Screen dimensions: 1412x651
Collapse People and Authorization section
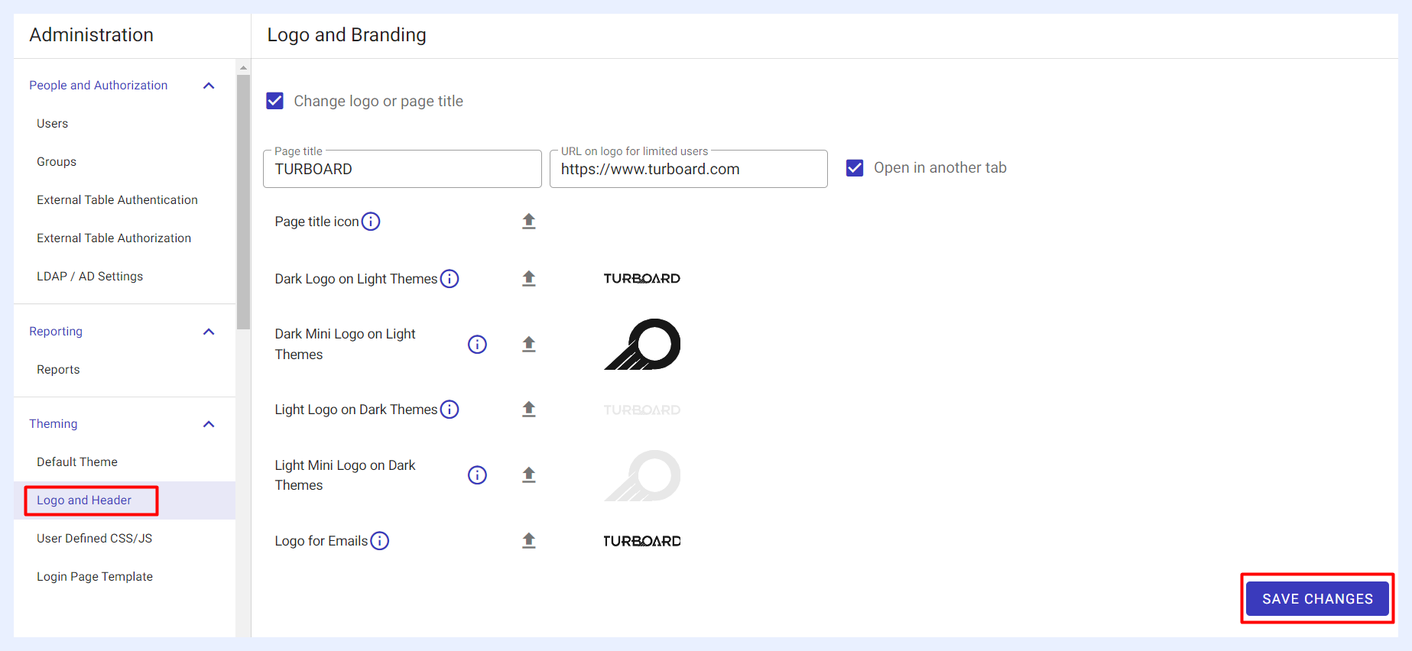coord(209,86)
